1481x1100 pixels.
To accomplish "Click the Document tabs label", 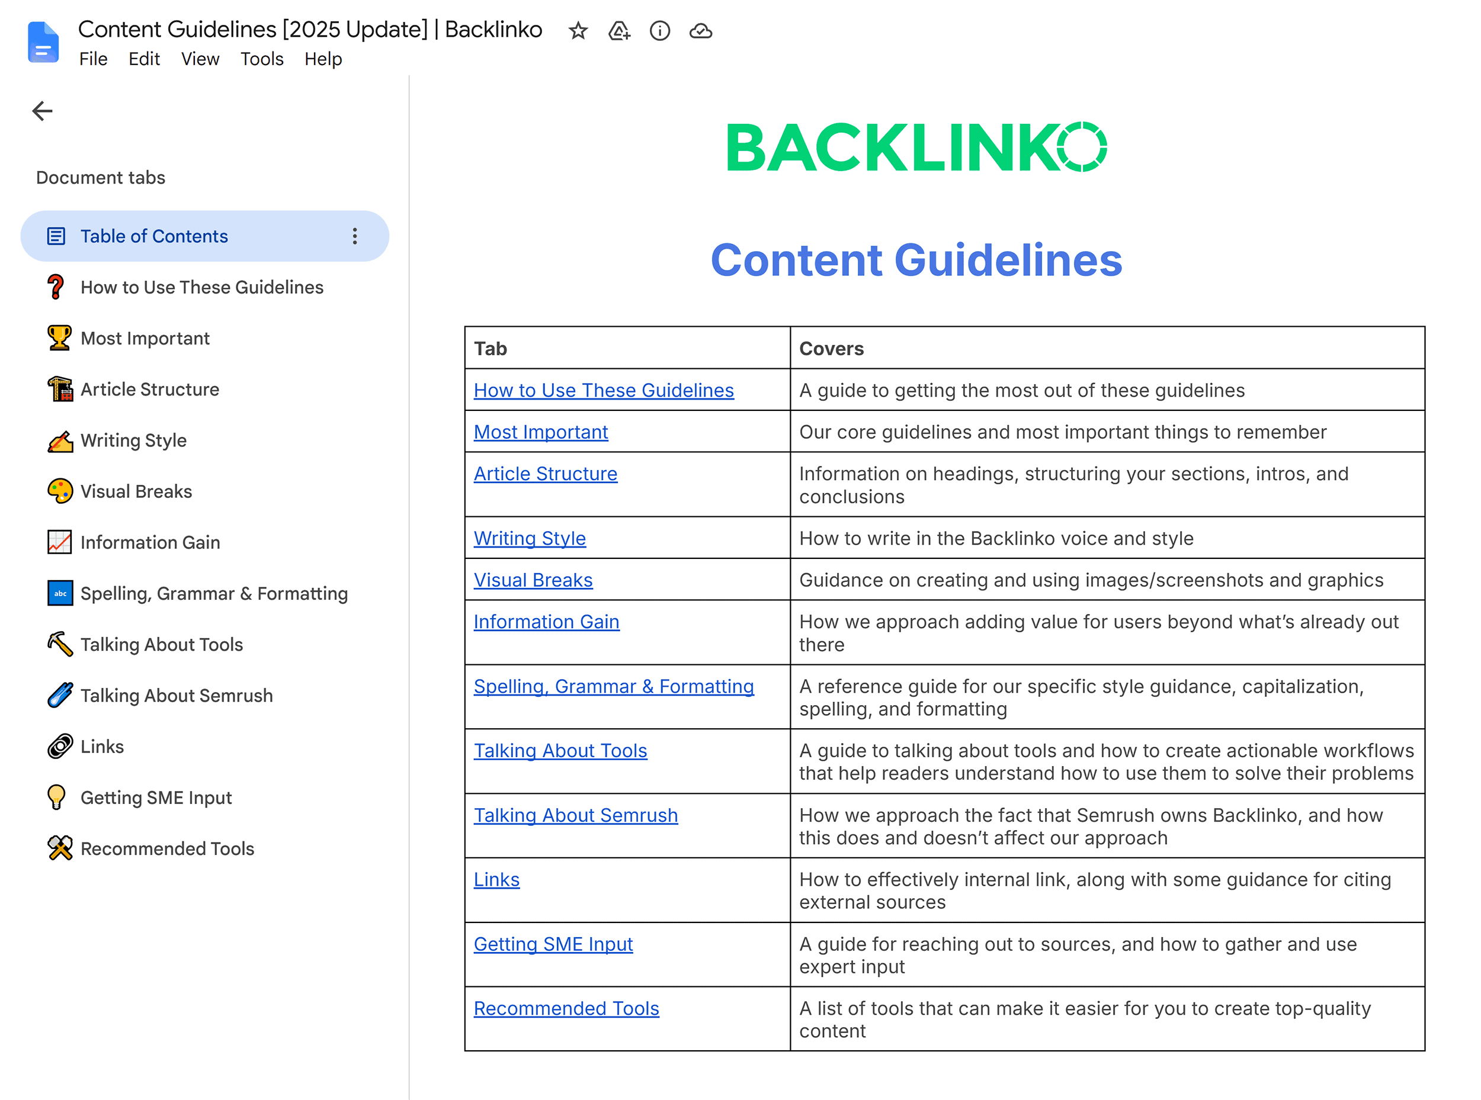I will [101, 177].
